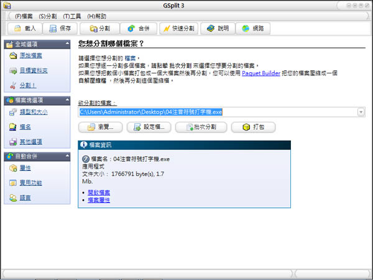The height and width of the screenshot is (280, 373).
Task: Click the 開啟檔案 link
Action: coord(99,192)
